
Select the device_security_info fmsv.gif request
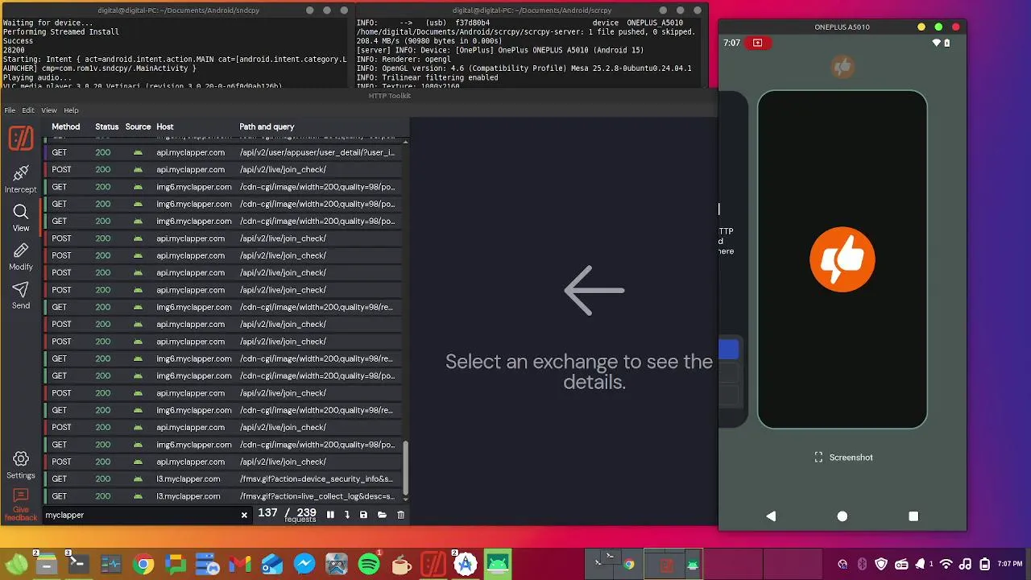point(223,478)
